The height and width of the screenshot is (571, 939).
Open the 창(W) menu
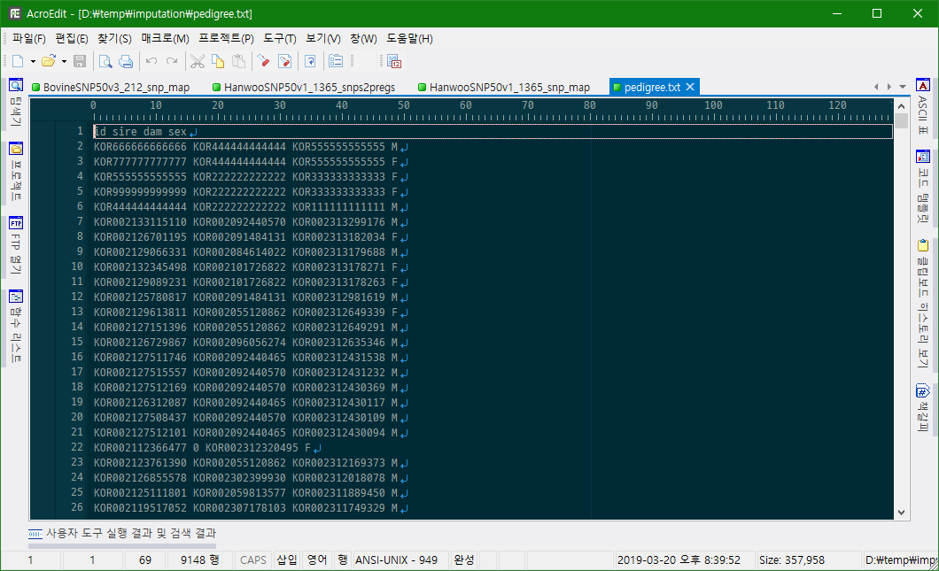tap(363, 39)
